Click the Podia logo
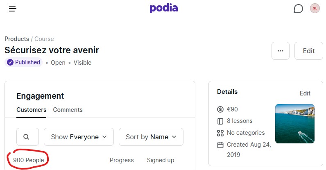326x170 pixels. point(163,8)
